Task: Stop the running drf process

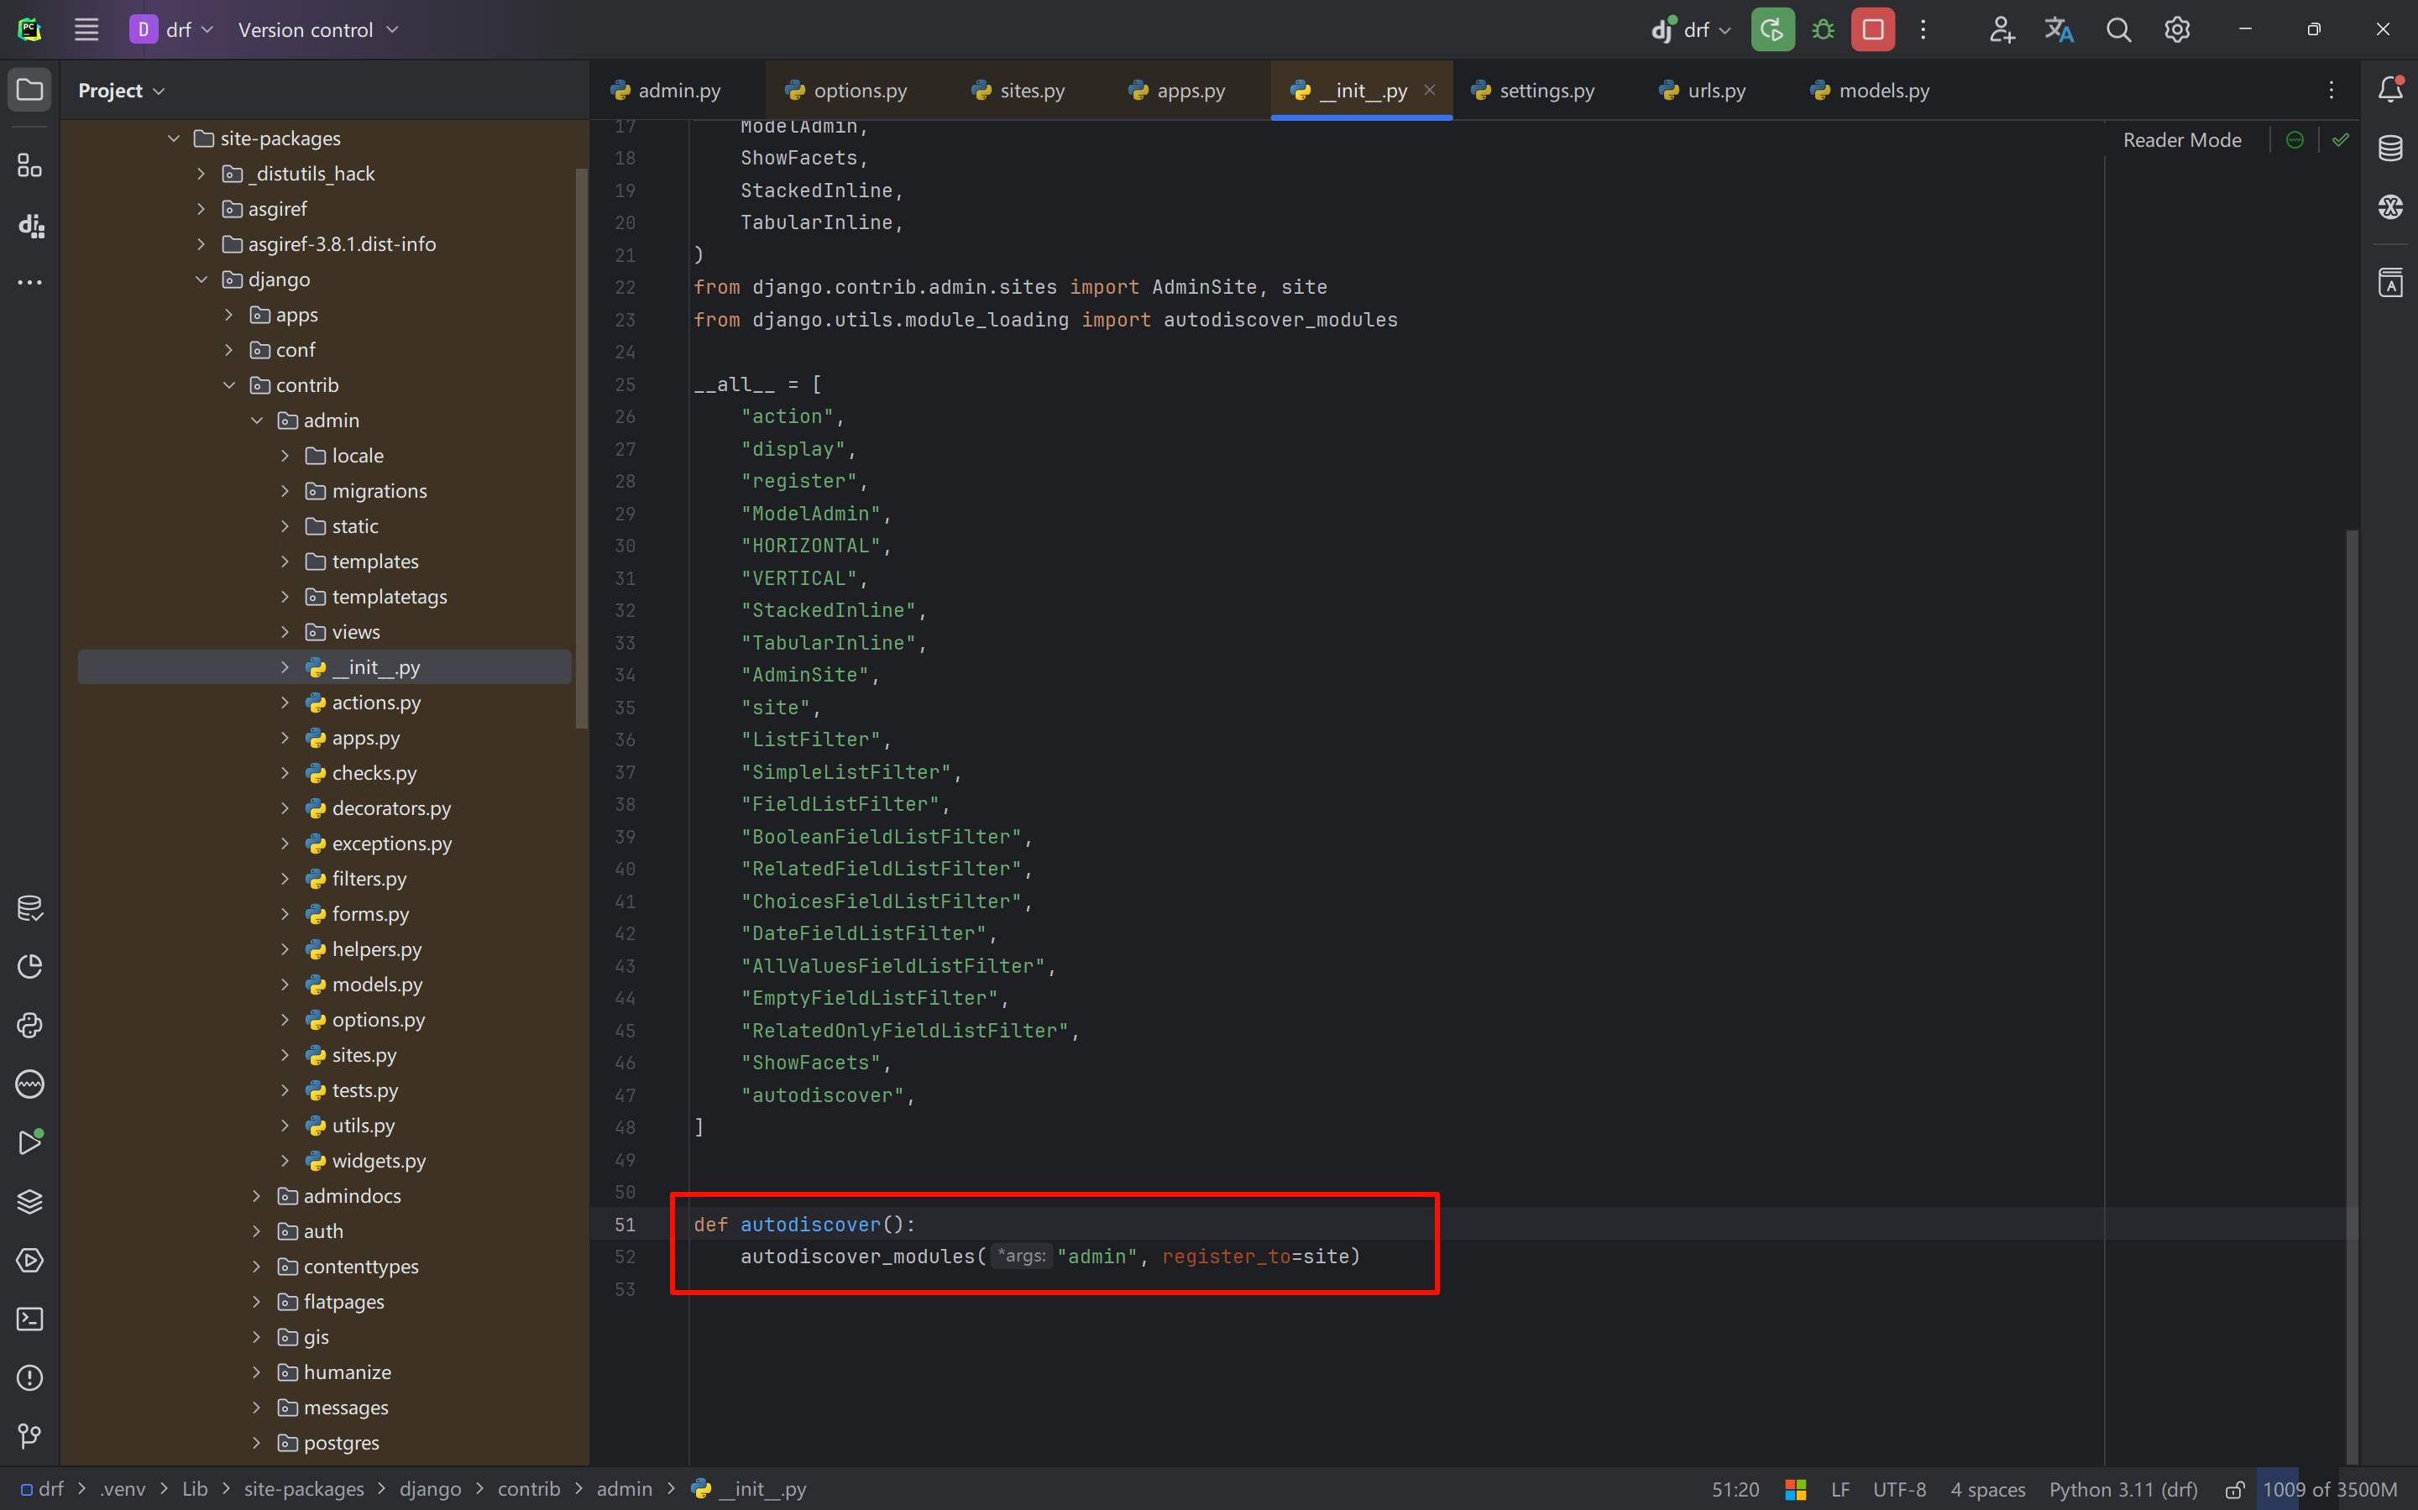Action: point(1872,30)
